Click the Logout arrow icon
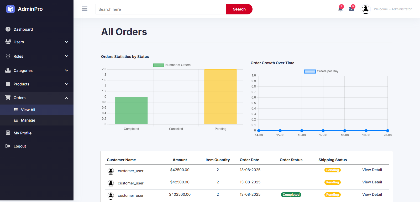 (x=8, y=146)
